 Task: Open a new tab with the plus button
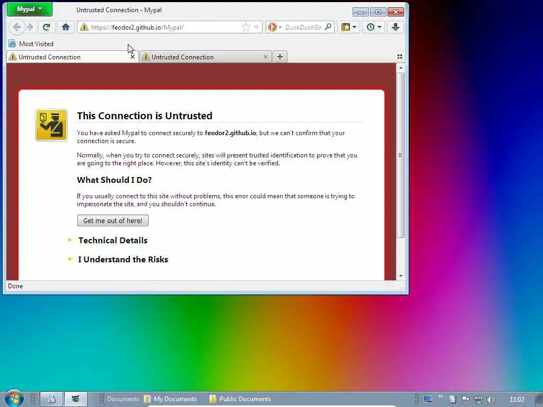[280, 57]
